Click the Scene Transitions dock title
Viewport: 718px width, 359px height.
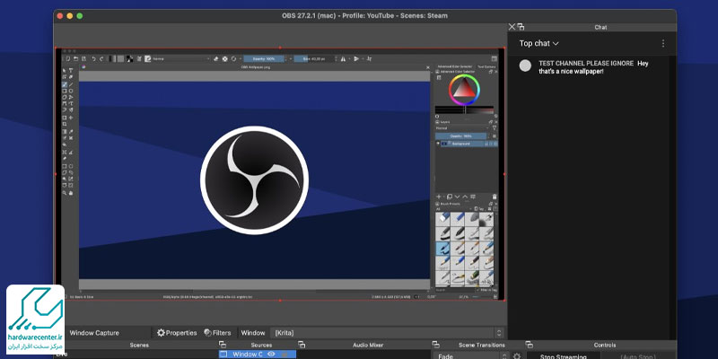tap(482, 345)
